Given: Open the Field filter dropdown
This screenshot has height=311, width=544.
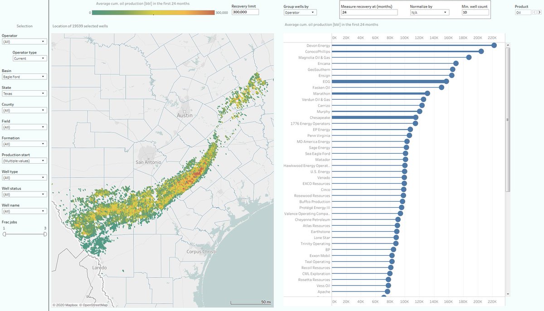Looking at the screenshot, I should tap(24, 127).
